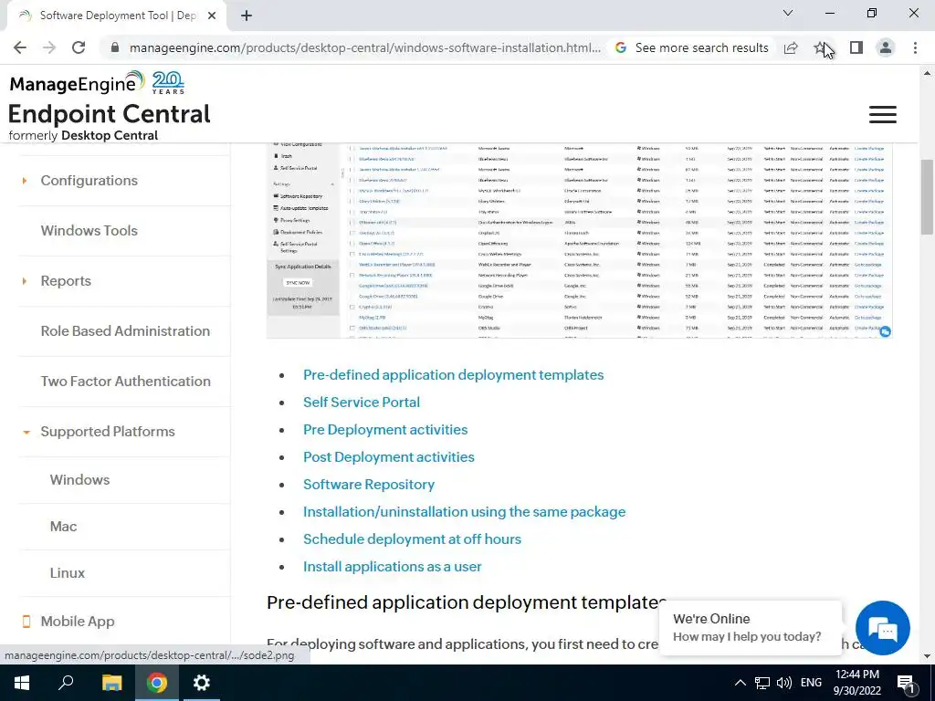Open the hamburger navigation menu
Viewport: 935px width, 701px height.
[x=883, y=114]
